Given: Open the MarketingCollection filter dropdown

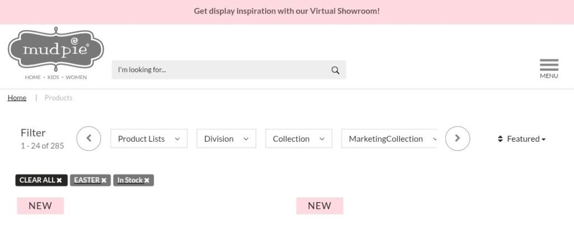Looking at the screenshot, I should click(390, 139).
